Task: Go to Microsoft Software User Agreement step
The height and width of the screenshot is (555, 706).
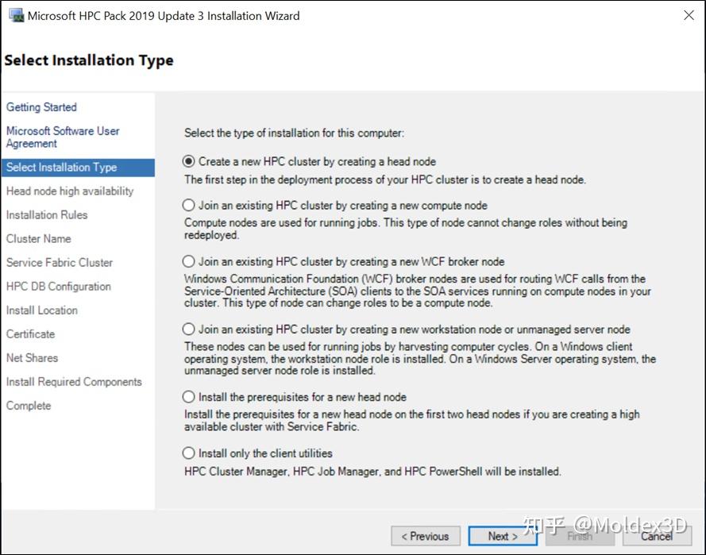Action: (x=63, y=137)
